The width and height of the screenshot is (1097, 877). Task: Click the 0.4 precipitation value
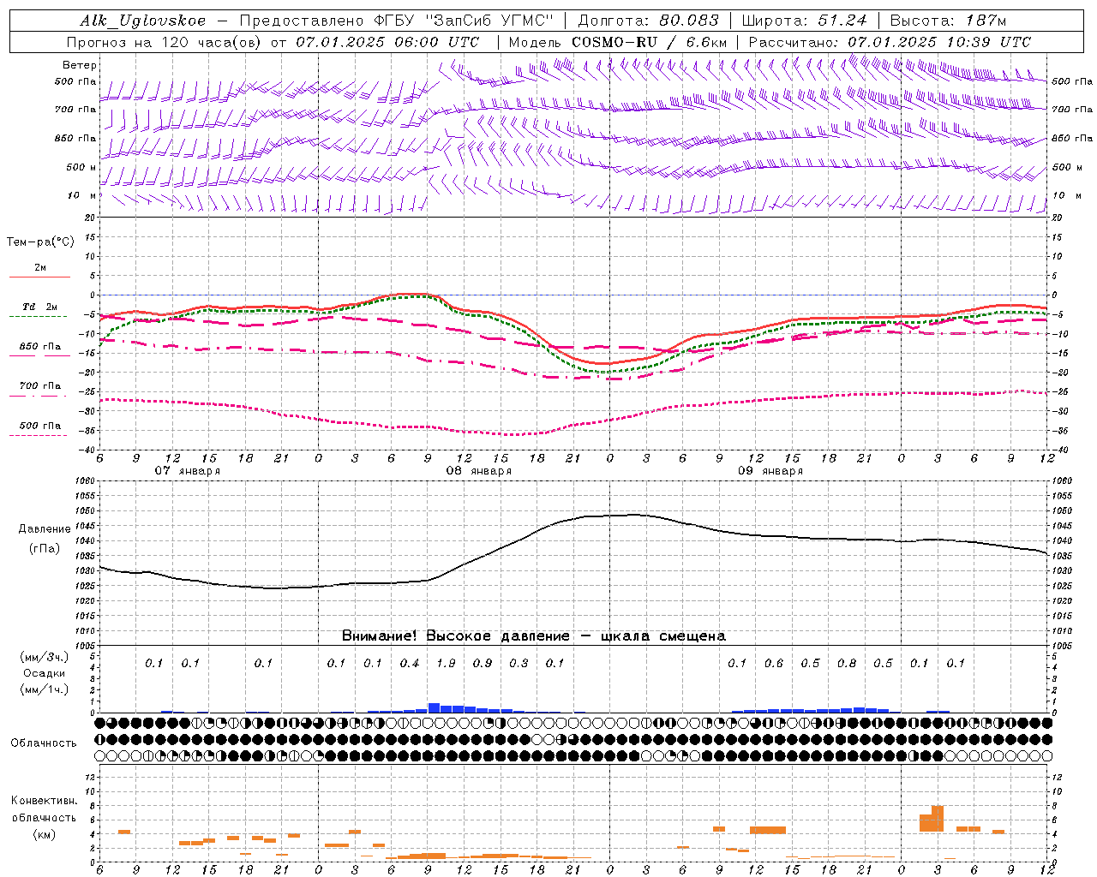pos(410,663)
